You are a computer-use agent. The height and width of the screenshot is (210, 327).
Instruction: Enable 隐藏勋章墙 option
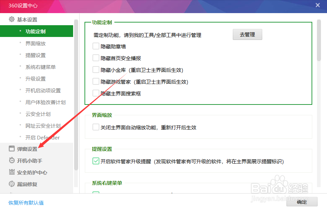pyautogui.click(x=96, y=46)
